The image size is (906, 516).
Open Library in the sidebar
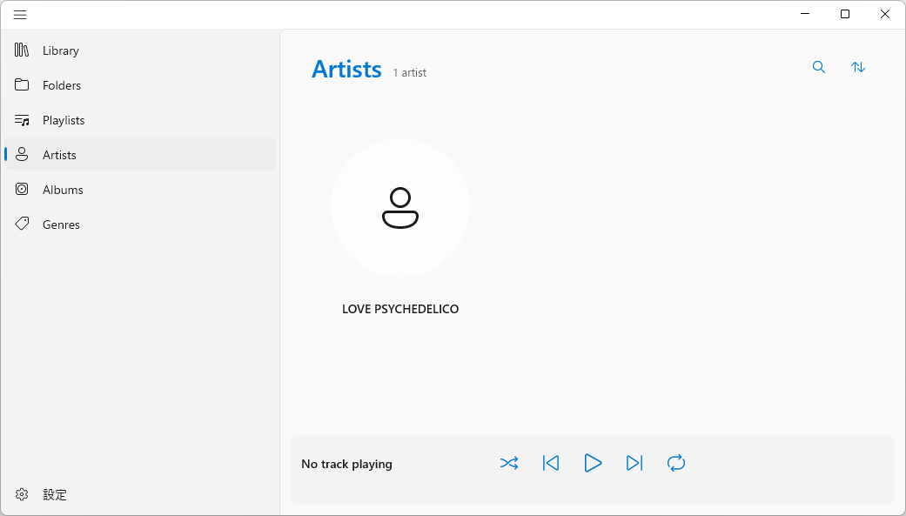tap(60, 50)
